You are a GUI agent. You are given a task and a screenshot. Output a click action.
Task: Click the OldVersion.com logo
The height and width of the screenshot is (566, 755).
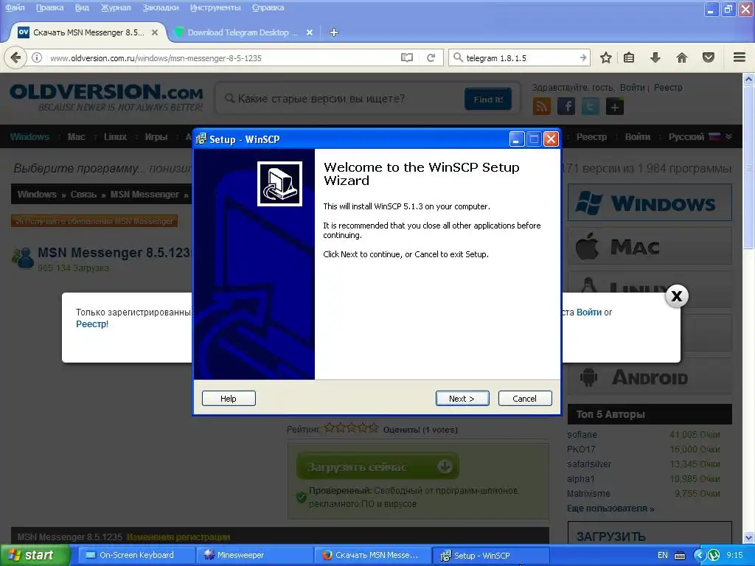[x=106, y=97]
